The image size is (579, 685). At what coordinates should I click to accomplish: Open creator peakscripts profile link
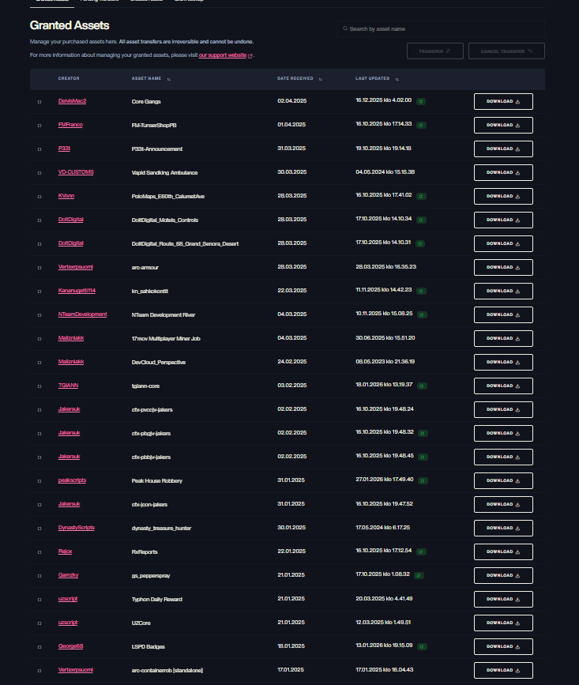[72, 480]
